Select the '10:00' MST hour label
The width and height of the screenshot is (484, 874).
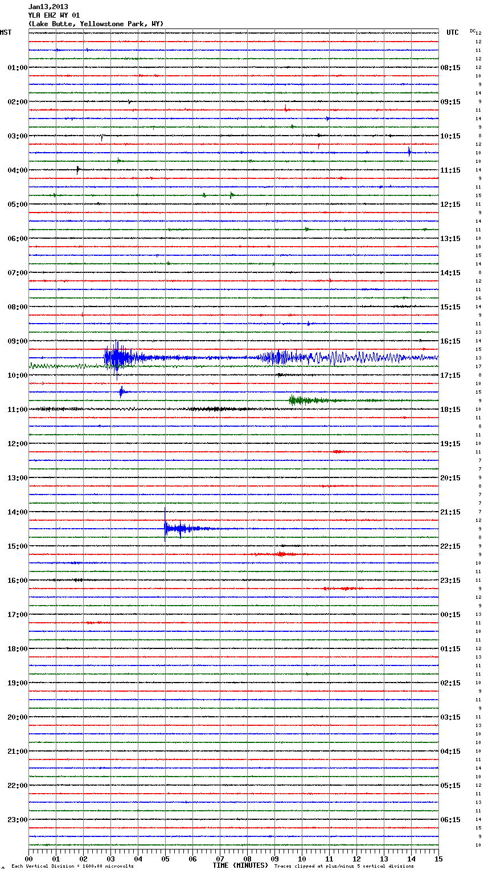(x=18, y=375)
